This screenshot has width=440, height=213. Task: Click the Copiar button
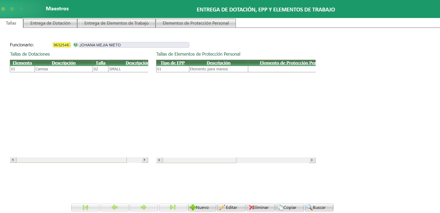coord(290,208)
